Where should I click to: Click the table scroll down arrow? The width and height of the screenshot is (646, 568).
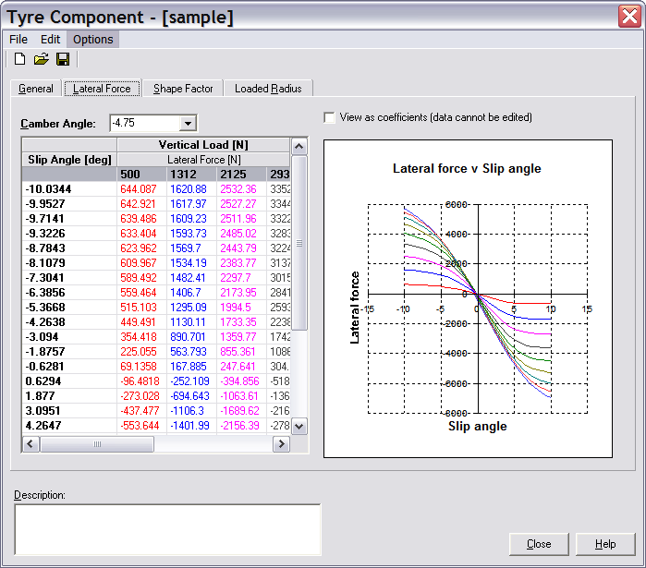coord(299,426)
